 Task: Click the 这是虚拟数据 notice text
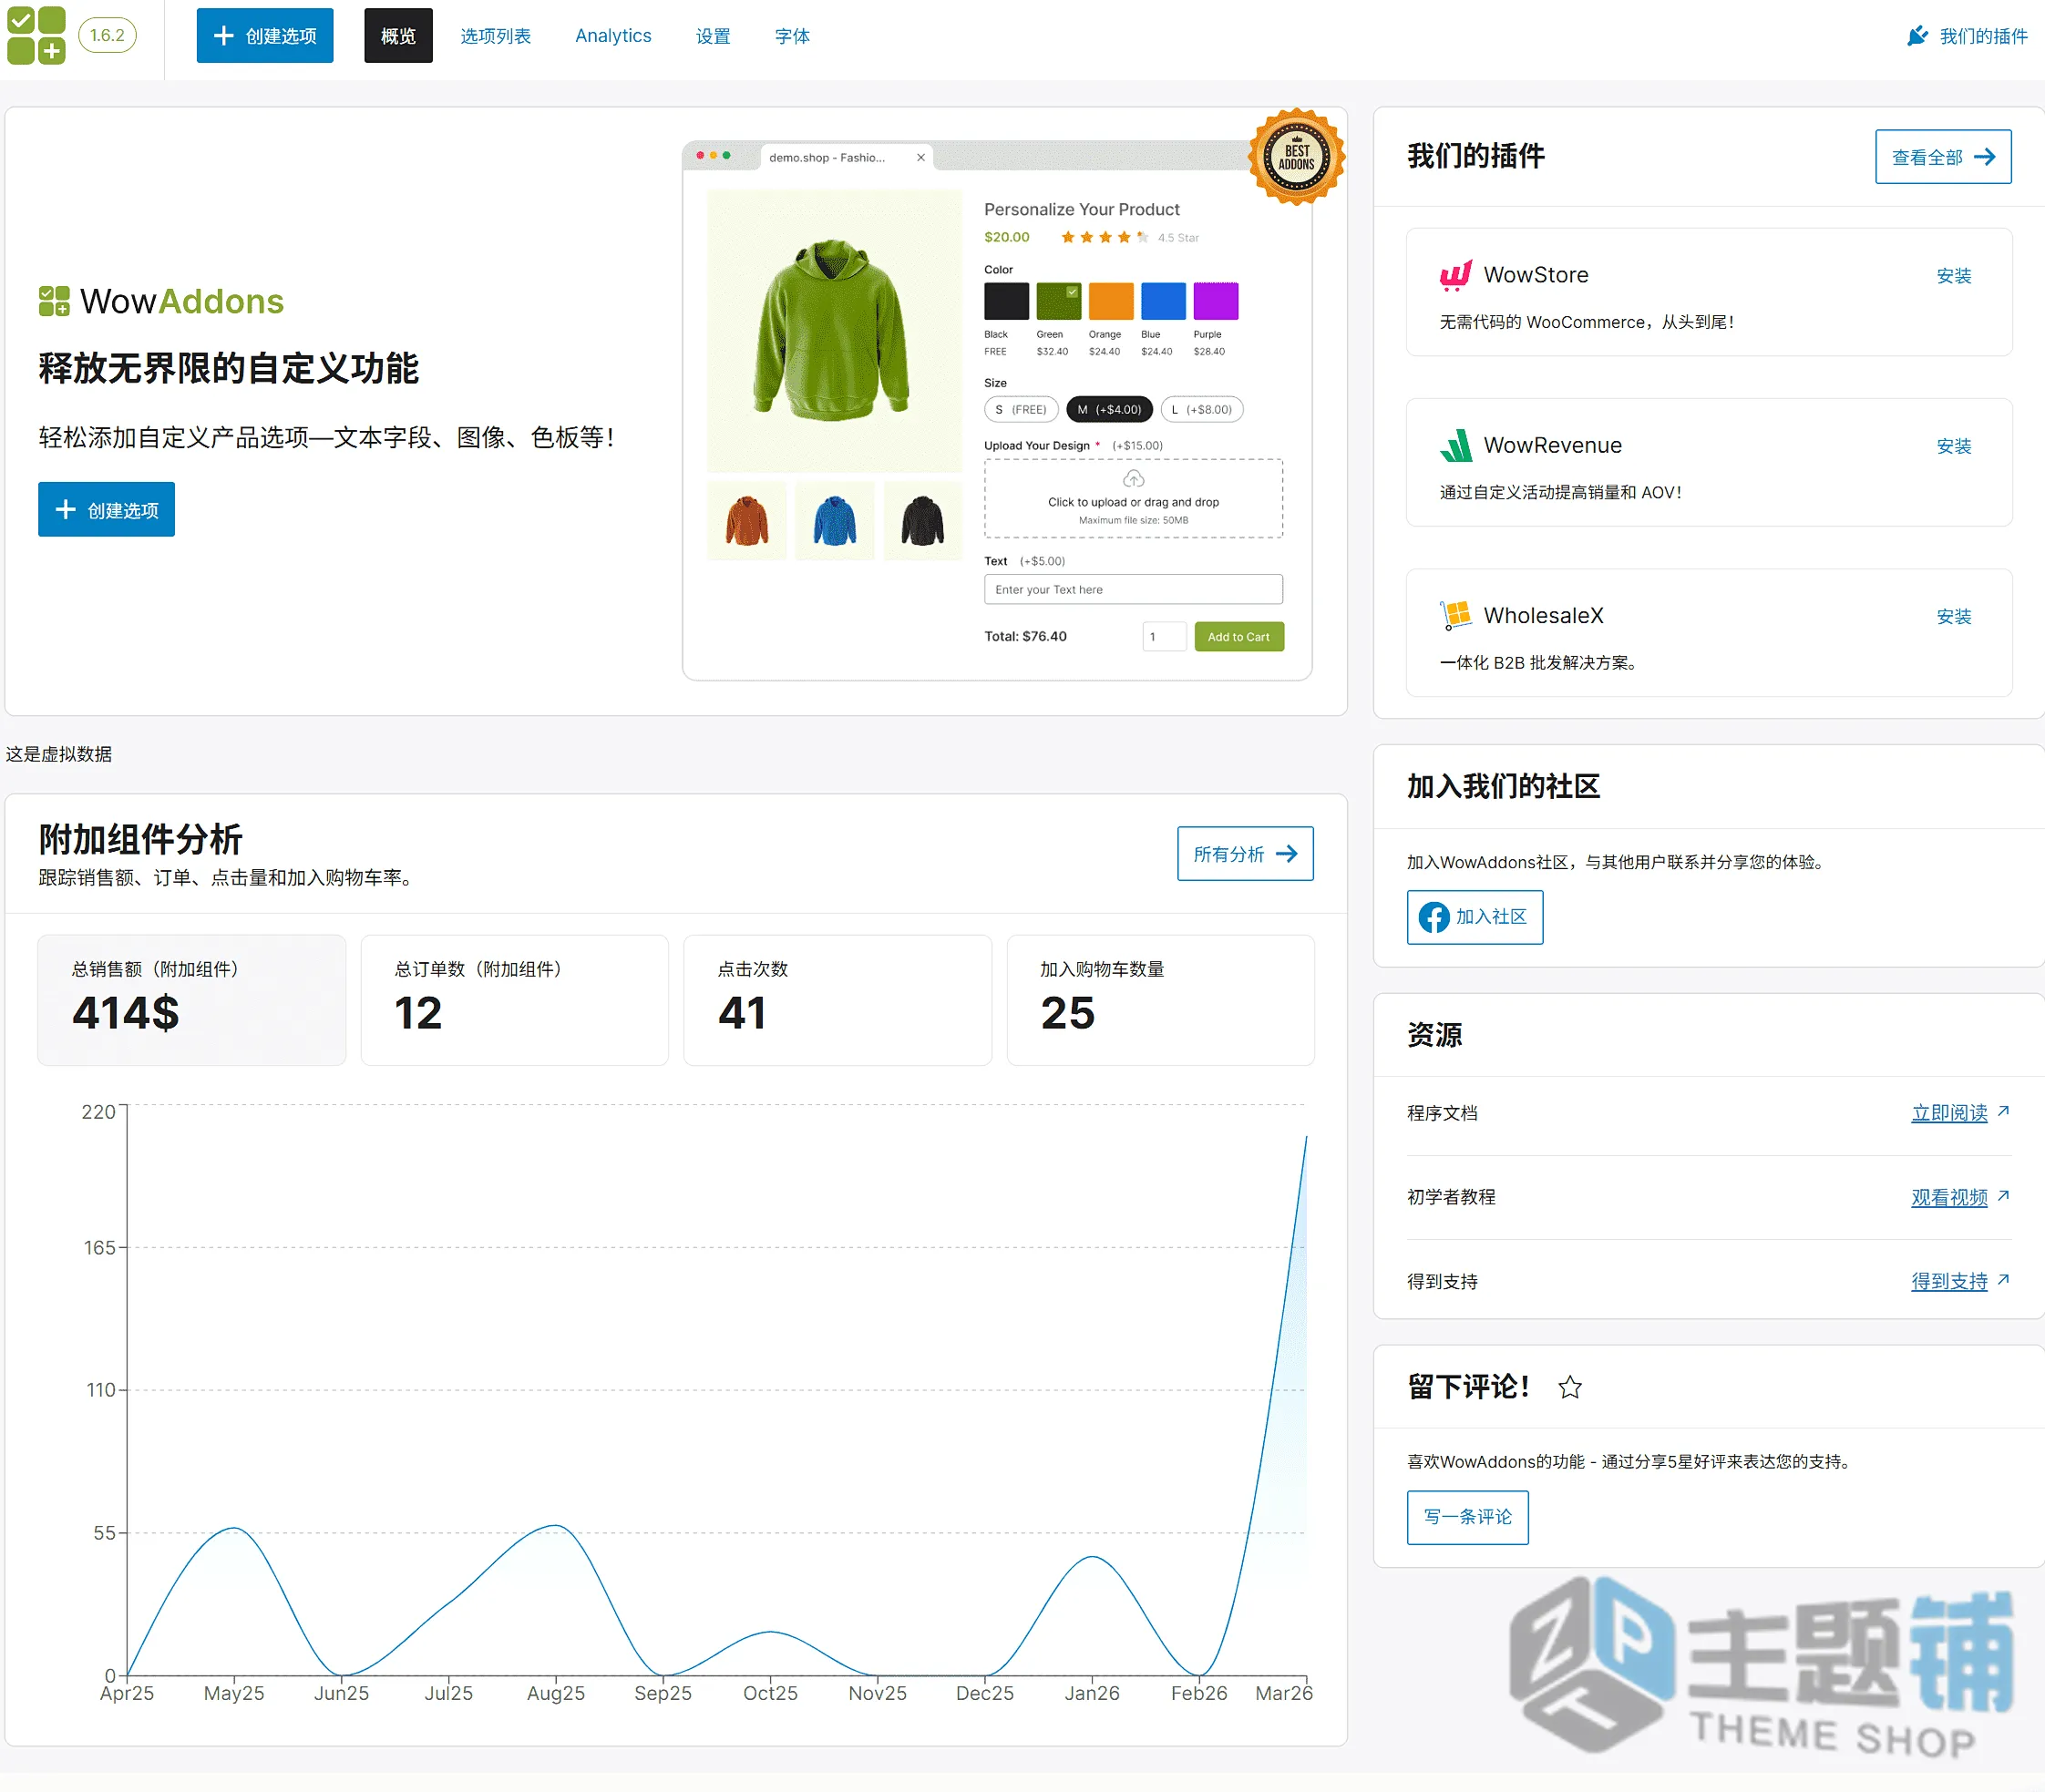(58, 754)
